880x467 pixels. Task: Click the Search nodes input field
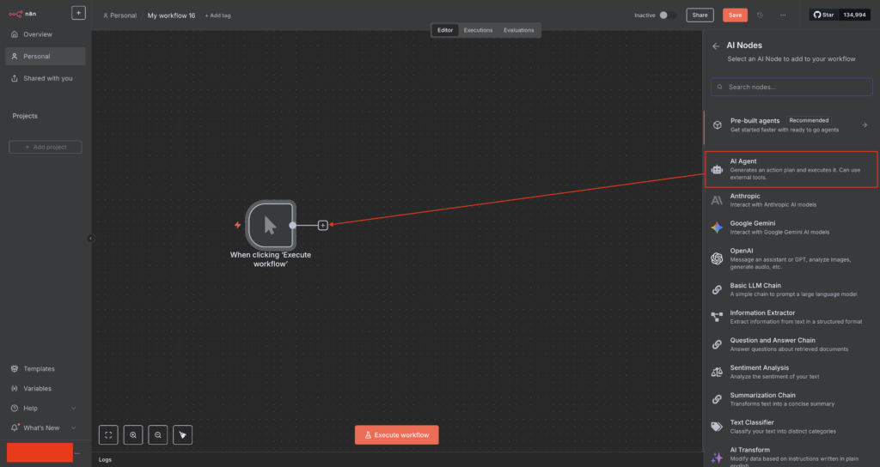(x=791, y=87)
